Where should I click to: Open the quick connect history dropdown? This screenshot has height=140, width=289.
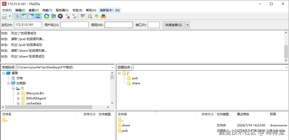click(187, 25)
